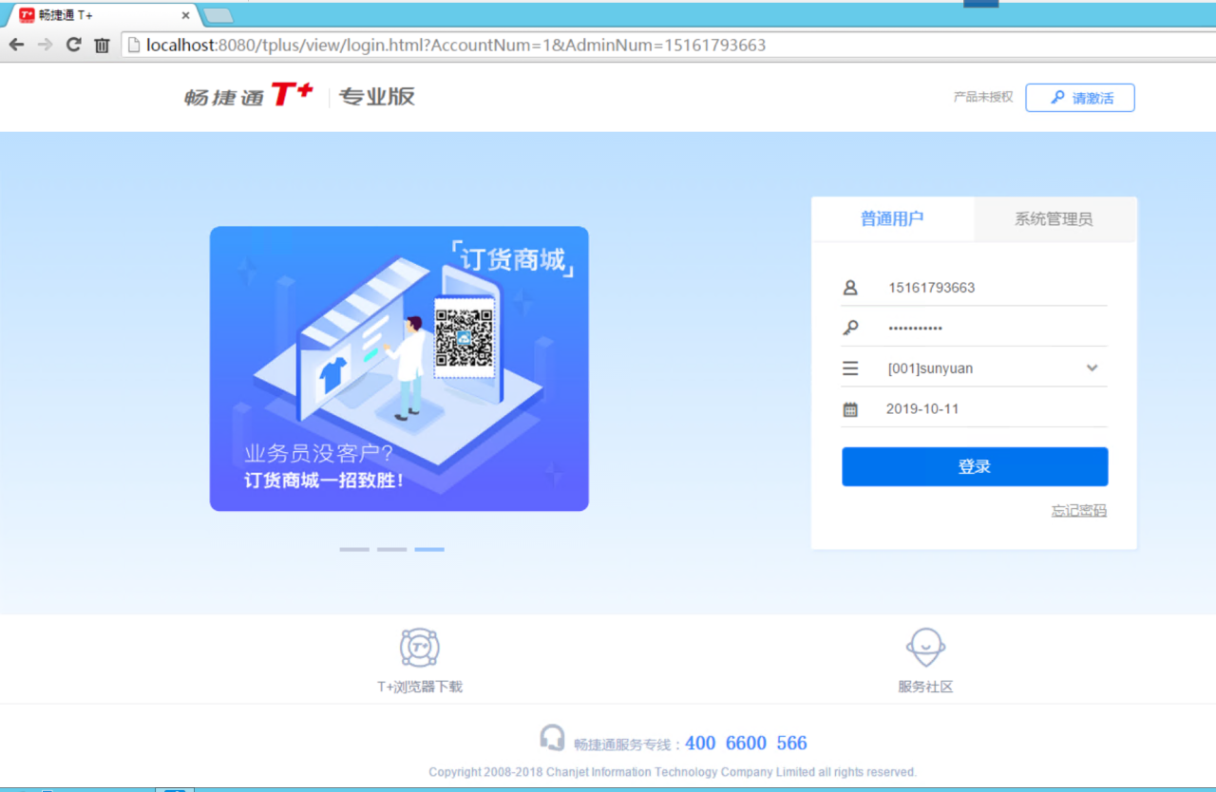The width and height of the screenshot is (1216, 792).
Task: Click the password input field
Action: coord(975,328)
